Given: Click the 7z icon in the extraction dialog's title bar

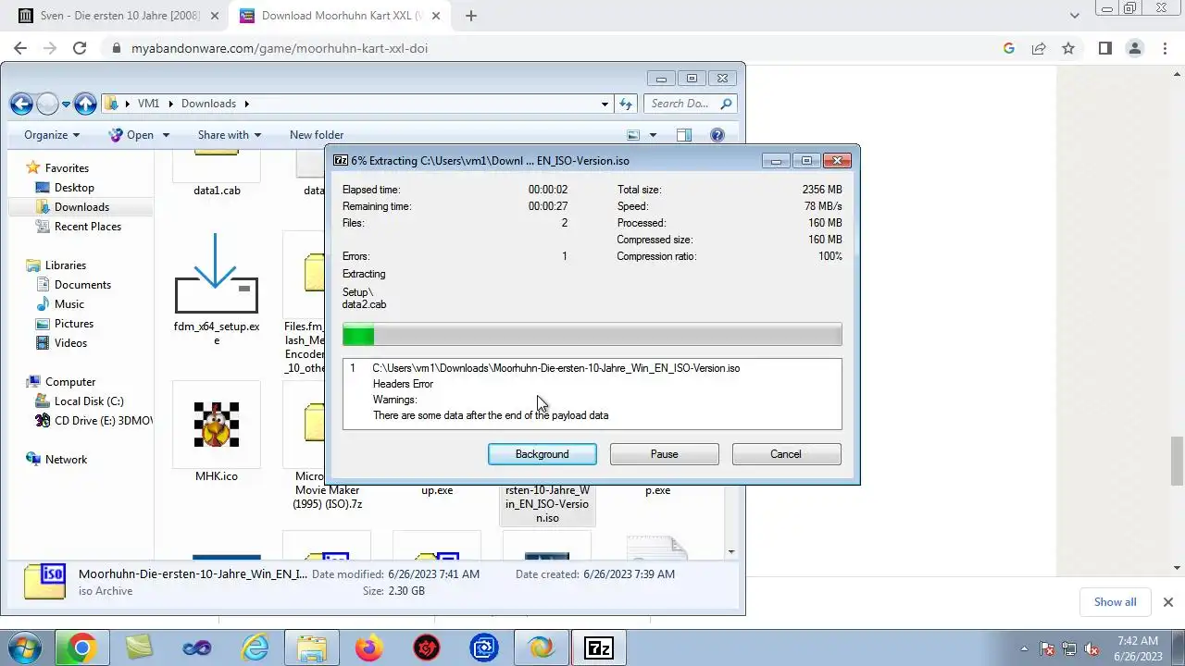Looking at the screenshot, I should 341,160.
